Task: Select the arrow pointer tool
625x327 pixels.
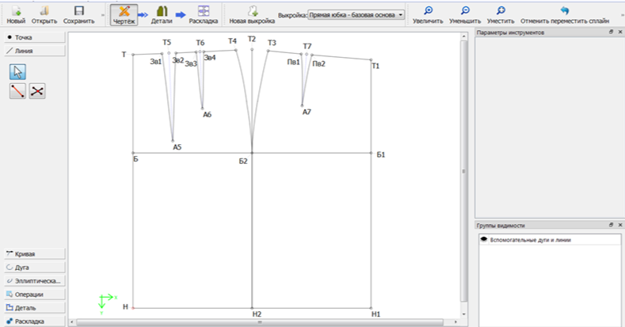Action: [x=17, y=72]
